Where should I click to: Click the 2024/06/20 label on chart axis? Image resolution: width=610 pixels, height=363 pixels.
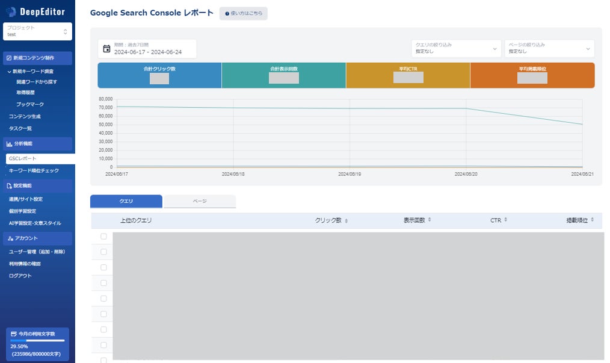click(x=466, y=174)
